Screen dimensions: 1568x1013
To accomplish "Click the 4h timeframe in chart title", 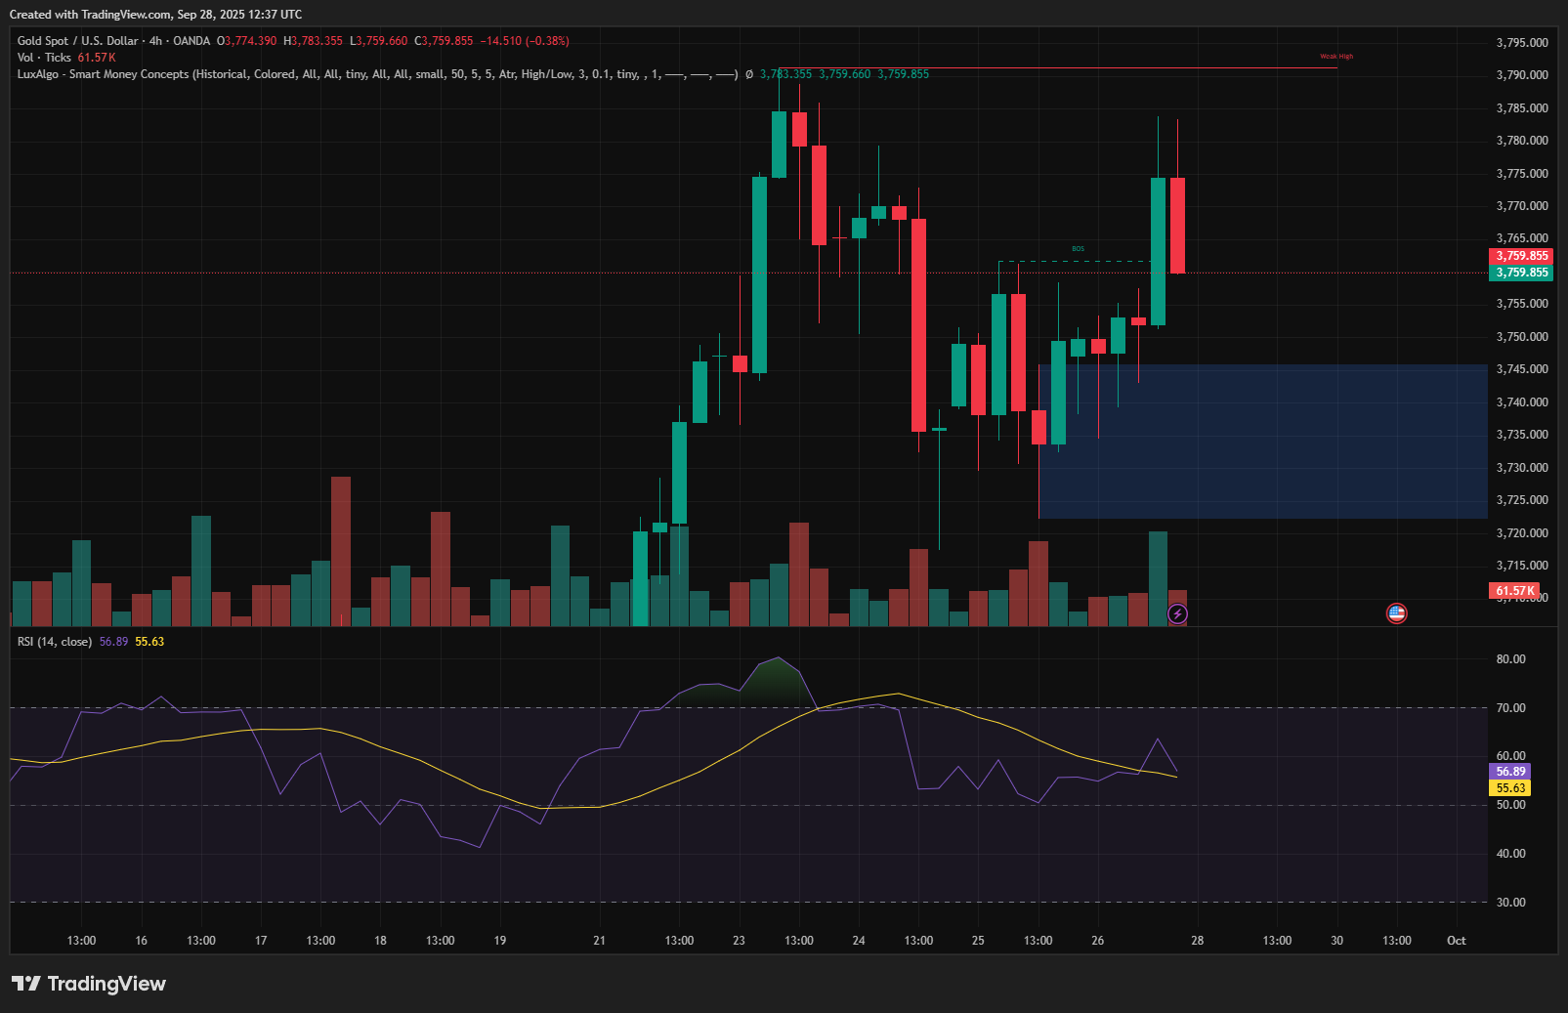I will coord(155,41).
